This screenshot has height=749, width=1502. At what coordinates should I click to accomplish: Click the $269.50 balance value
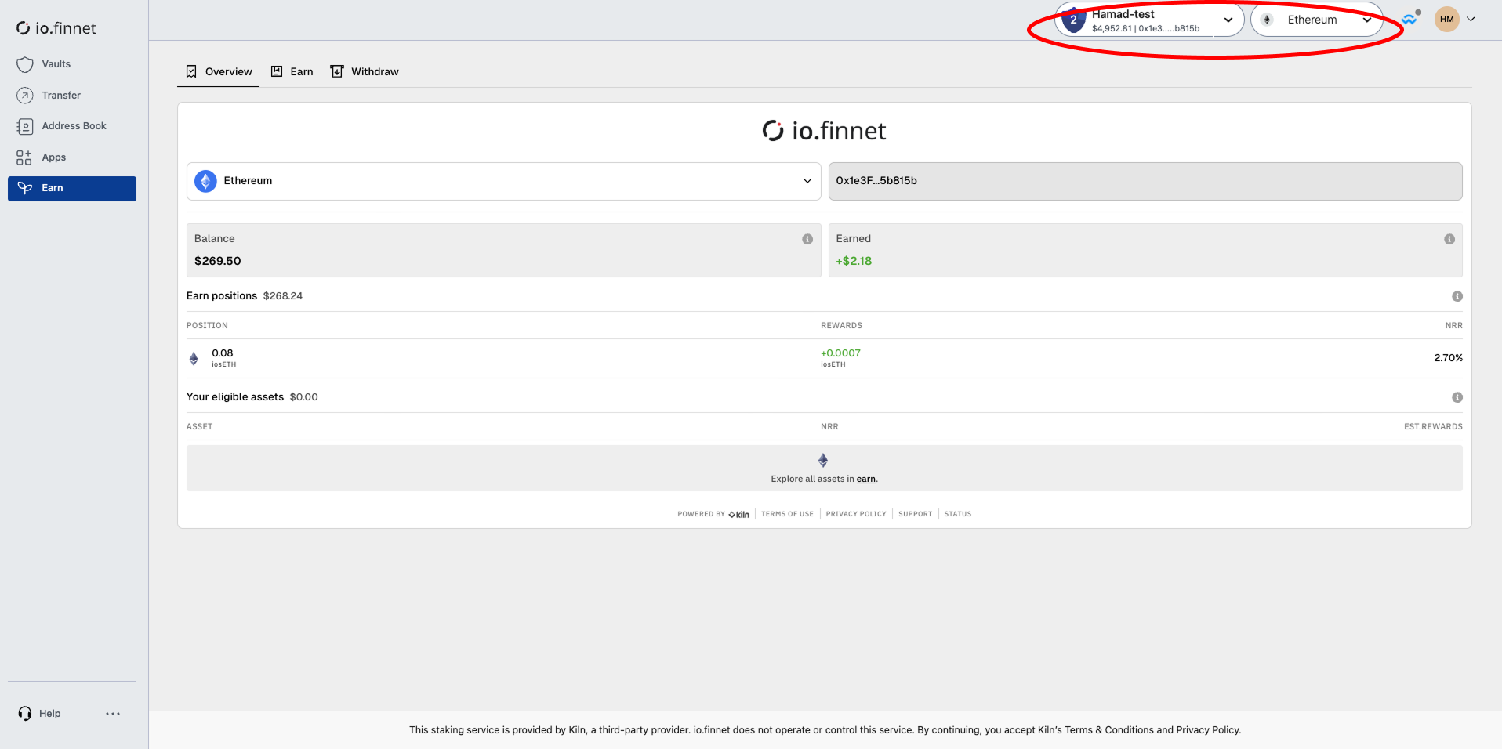(218, 261)
